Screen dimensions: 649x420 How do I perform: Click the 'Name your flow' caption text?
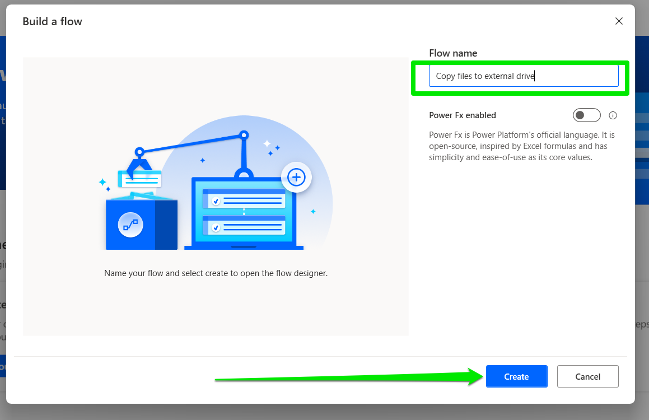point(216,274)
